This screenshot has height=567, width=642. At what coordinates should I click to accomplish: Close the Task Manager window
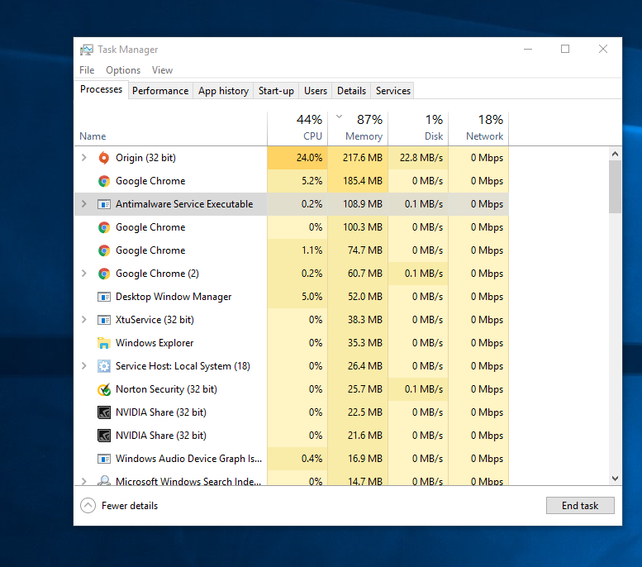[602, 49]
